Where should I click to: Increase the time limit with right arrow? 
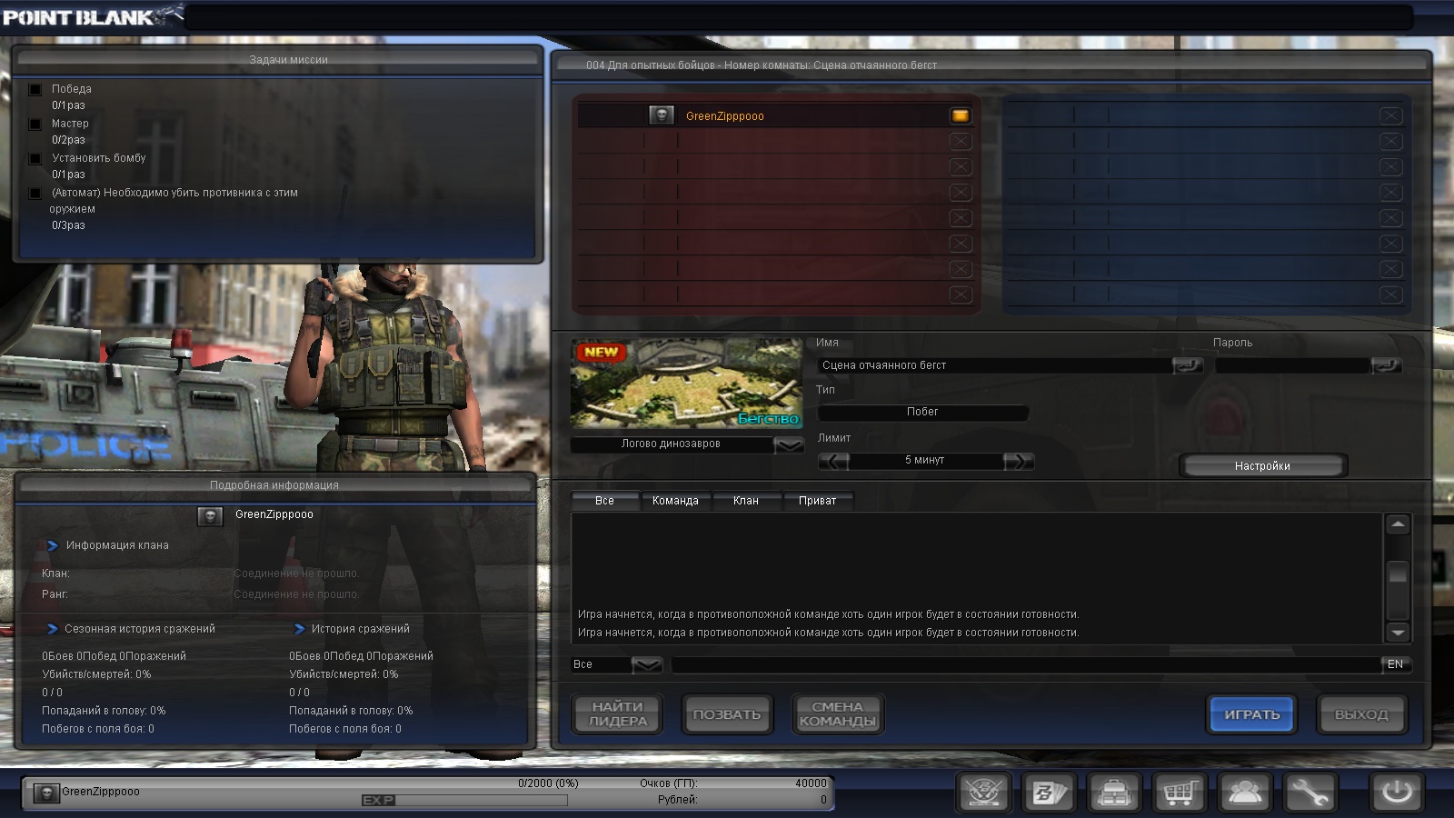point(1019,461)
